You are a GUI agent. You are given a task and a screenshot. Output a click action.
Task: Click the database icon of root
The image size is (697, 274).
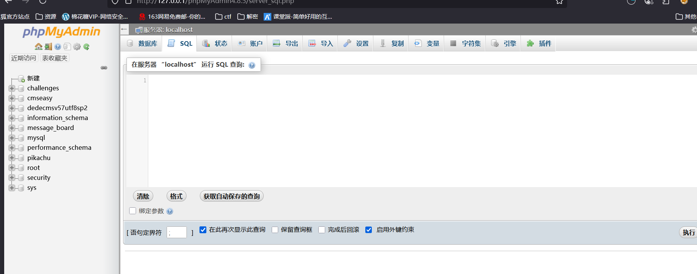point(21,168)
